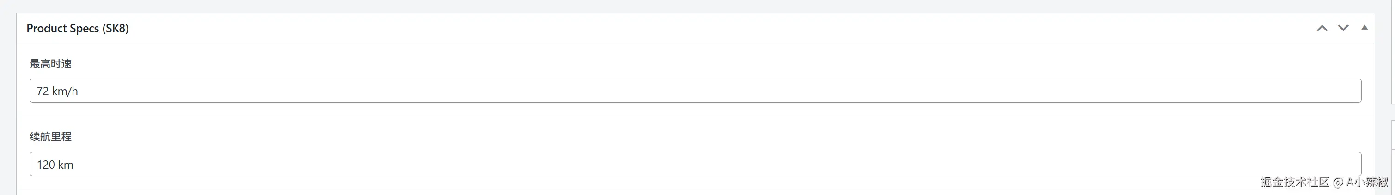
Task: Click the Product Specs (SK8) heading
Action: click(x=78, y=28)
